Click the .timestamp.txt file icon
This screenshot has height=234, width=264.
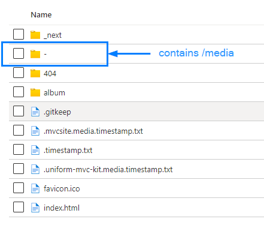click(x=35, y=150)
